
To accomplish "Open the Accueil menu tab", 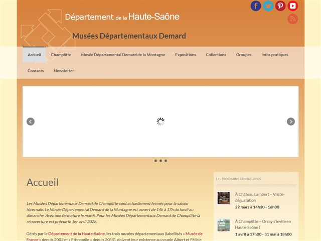I will [x=34, y=55].
